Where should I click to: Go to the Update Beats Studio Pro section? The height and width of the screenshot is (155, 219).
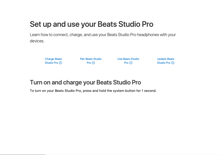click(165, 59)
